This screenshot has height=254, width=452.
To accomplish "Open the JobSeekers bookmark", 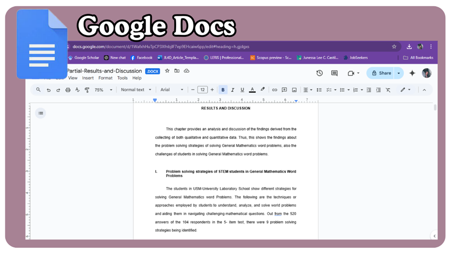I will point(356,57).
